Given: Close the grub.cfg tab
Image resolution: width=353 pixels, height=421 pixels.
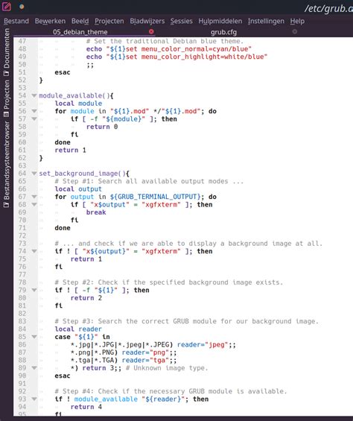Looking at the screenshot, I should (294, 32).
